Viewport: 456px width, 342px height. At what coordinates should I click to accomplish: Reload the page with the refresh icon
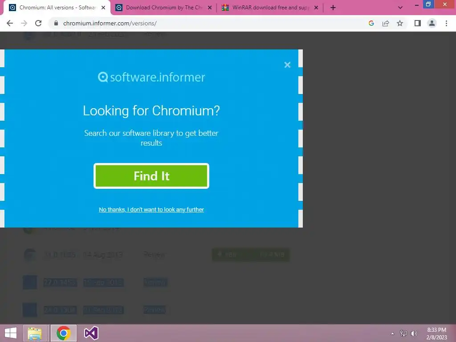[x=38, y=23]
